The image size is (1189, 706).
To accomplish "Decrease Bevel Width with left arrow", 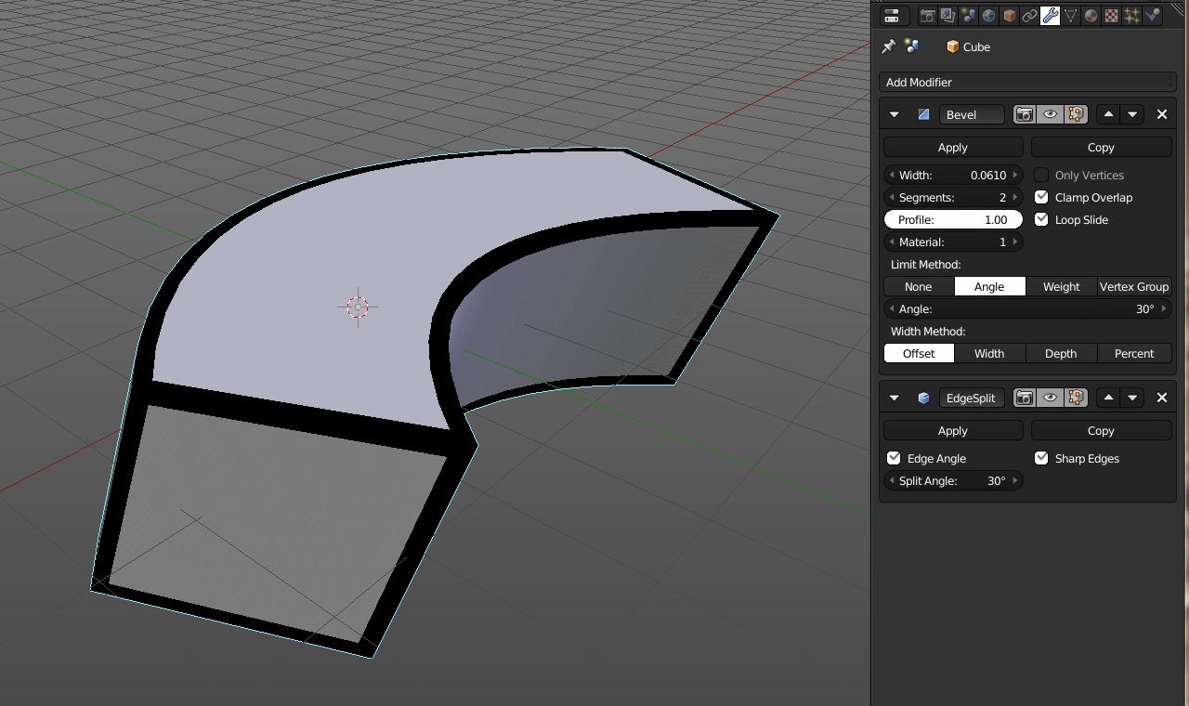I will (x=892, y=175).
